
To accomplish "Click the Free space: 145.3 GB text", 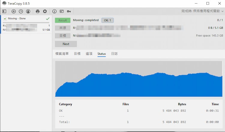I will click(x=209, y=36).
